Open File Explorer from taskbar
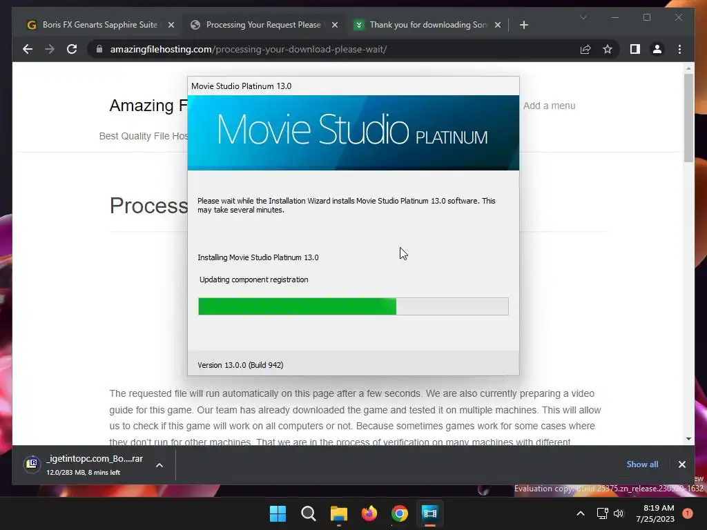 tap(338, 513)
